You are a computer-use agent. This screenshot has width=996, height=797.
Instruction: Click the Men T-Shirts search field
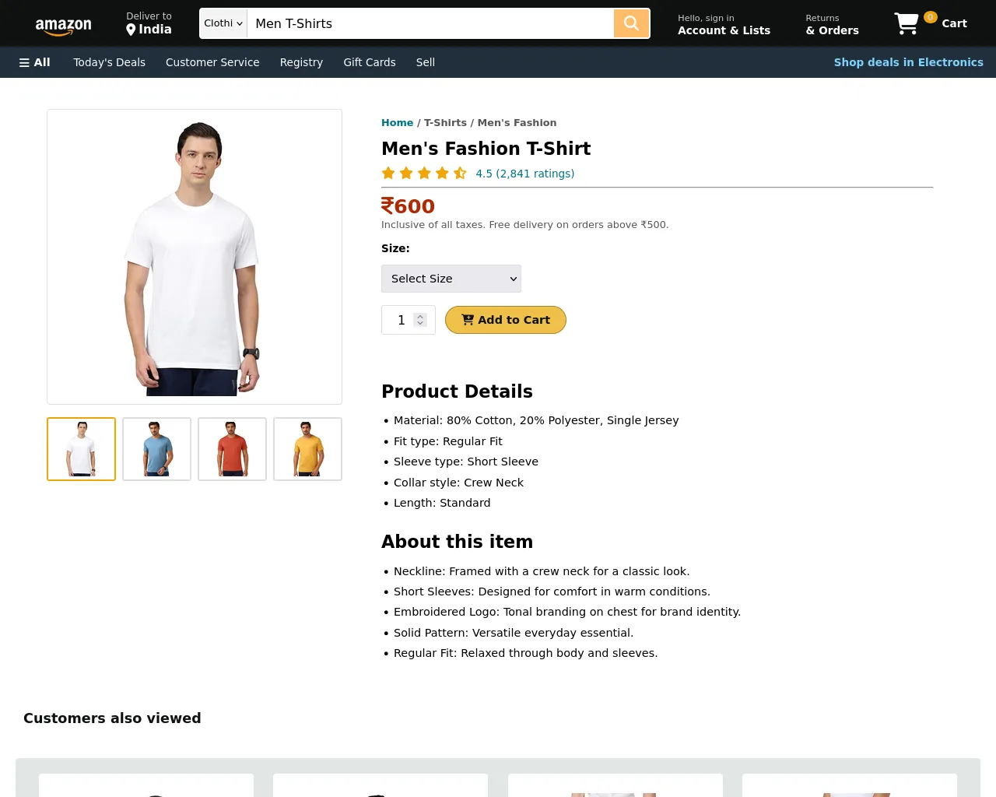(x=430, y=23)
